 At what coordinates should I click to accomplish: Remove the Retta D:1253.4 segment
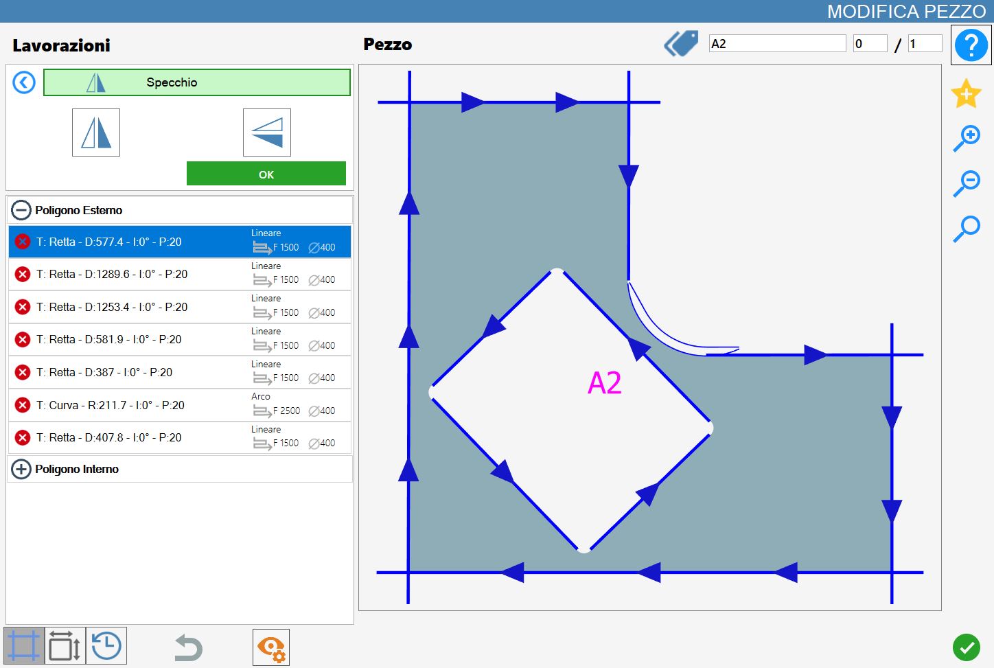23,307
